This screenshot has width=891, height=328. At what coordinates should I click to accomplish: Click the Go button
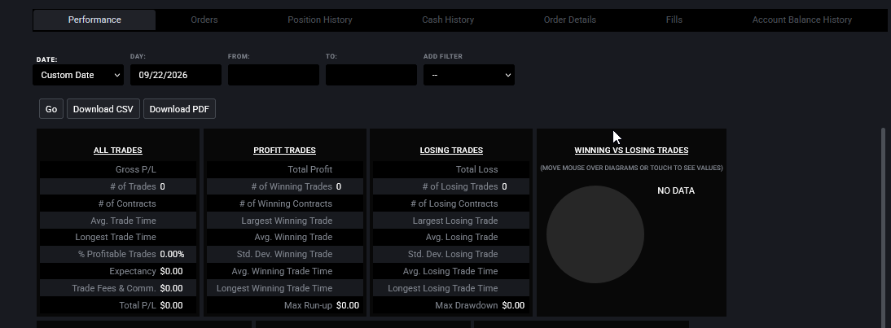coord(51,109)
